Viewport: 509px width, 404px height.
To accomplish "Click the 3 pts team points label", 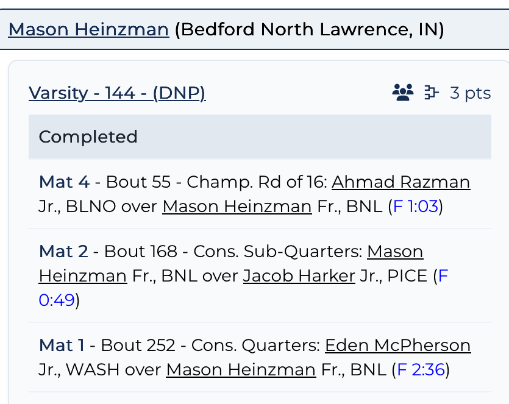I will click(470, 93).
